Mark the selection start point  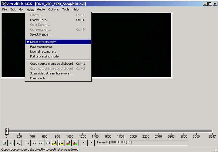click(84, 143)
